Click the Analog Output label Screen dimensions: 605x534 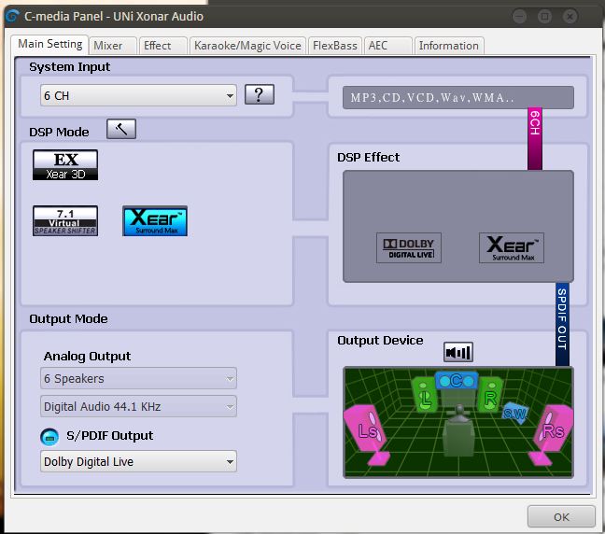(x=87, y=356)
